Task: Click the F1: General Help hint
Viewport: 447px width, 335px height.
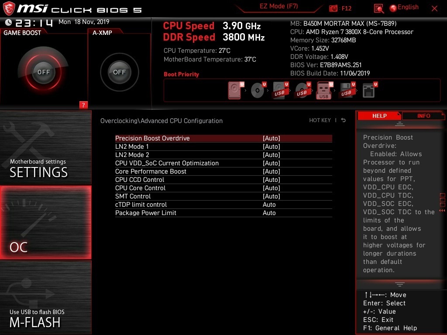Action: [390, 328]
